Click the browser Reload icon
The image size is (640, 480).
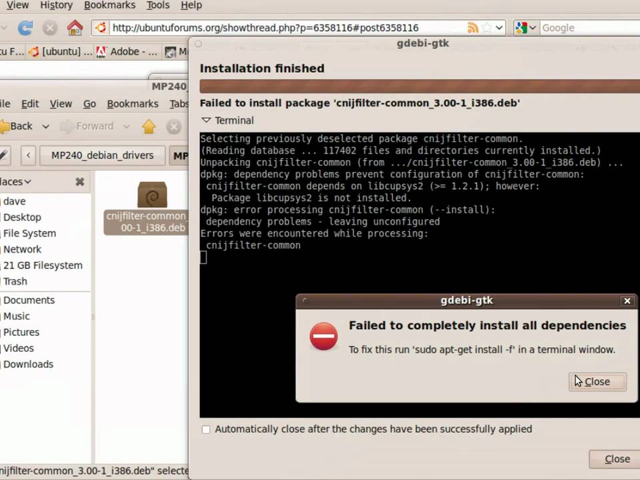click(x=25, y=28)
